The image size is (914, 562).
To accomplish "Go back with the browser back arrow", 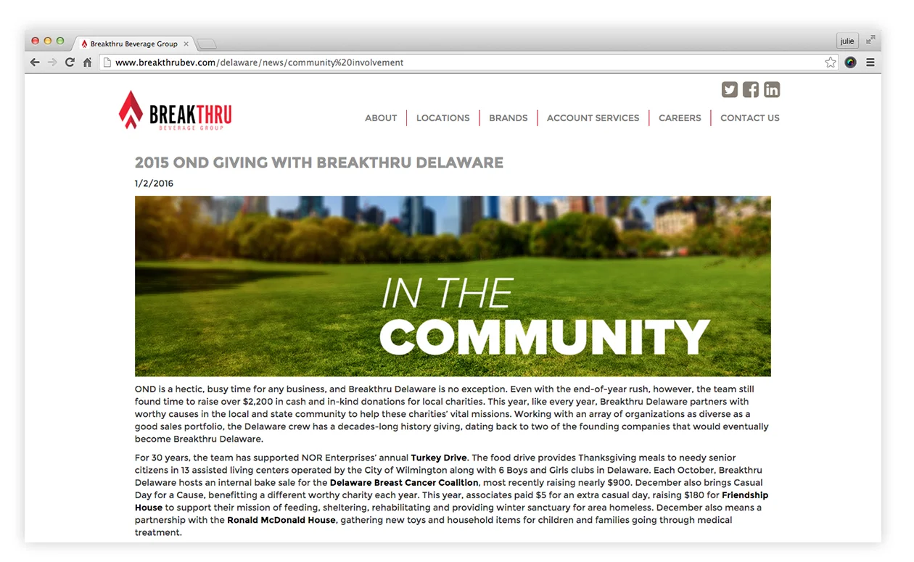I will [x=35, y=62].
